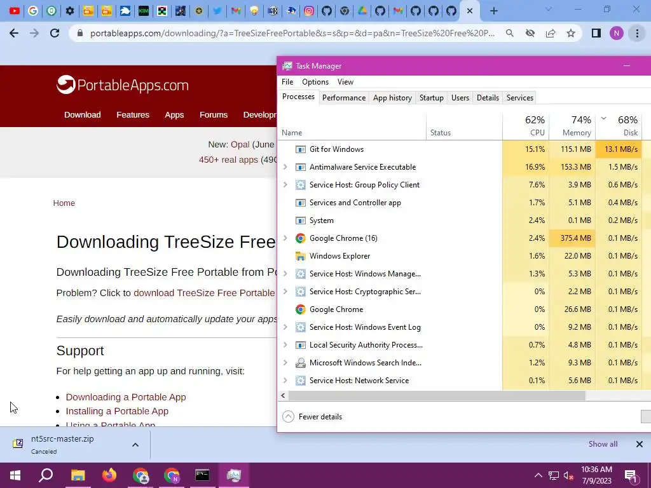Click the crossed-eye icon in address bar
This screenshot has height=488, width=651.
pos(530,33)
